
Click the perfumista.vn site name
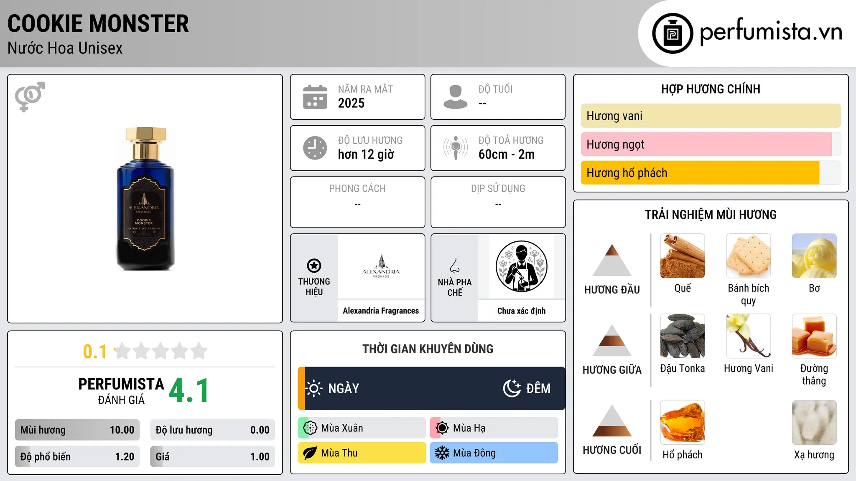tap(771, 32)
